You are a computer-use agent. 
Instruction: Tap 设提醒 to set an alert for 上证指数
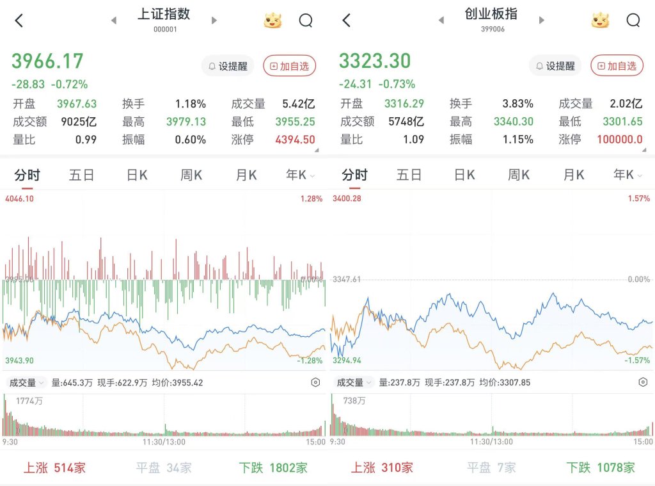[x=227, y=65]
